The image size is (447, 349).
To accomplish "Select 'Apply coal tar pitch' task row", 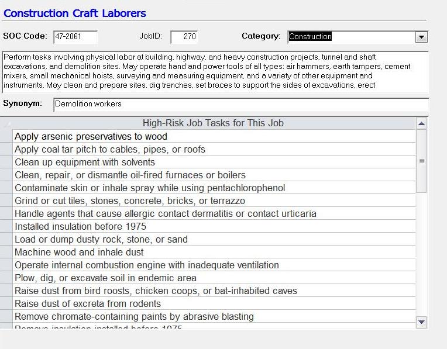I will [214, 150].
